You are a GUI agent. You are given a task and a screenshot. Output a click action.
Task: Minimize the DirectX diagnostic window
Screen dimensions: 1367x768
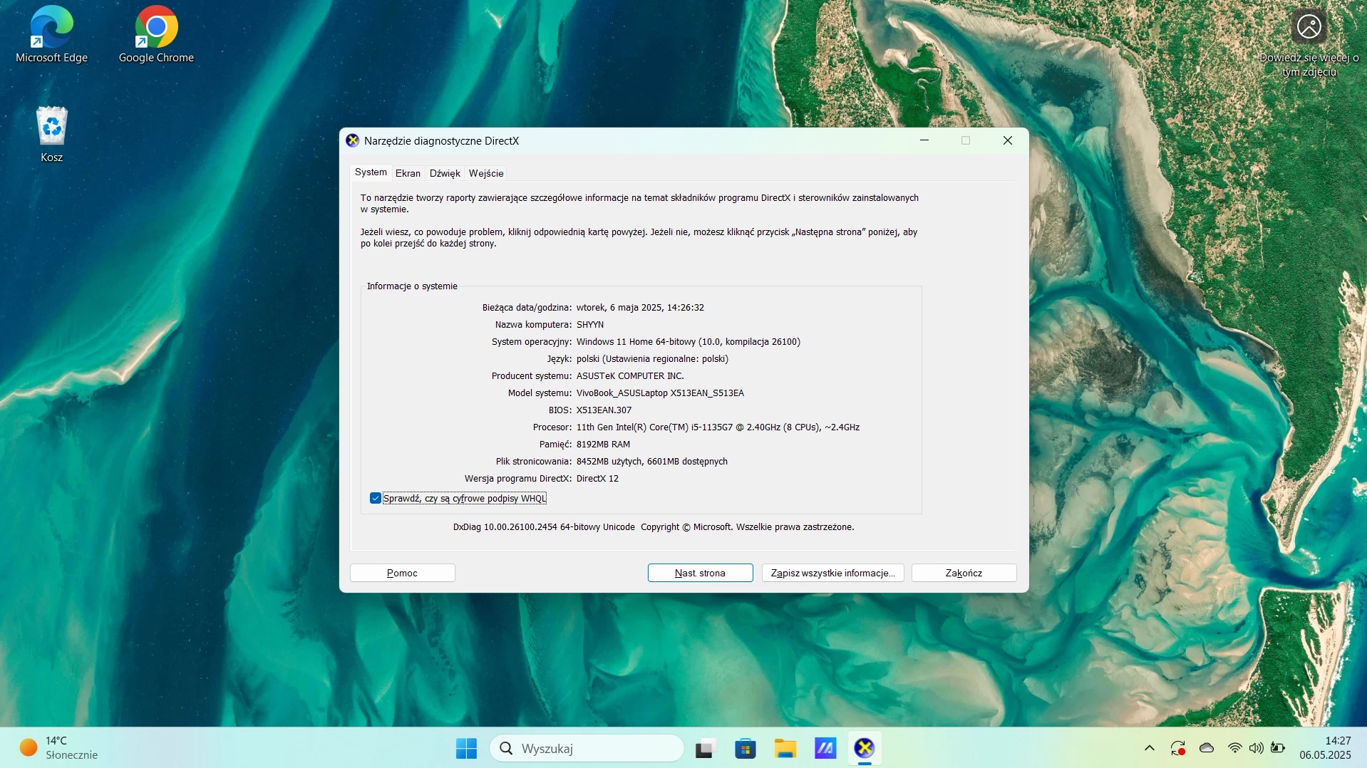tap(924, 140)
